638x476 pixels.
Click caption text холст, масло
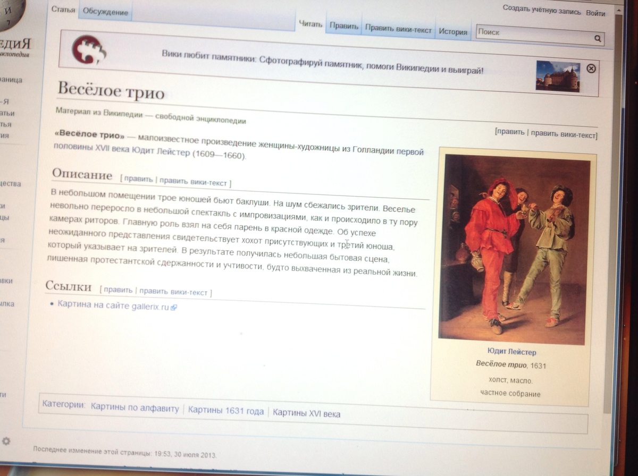(510, 380)
